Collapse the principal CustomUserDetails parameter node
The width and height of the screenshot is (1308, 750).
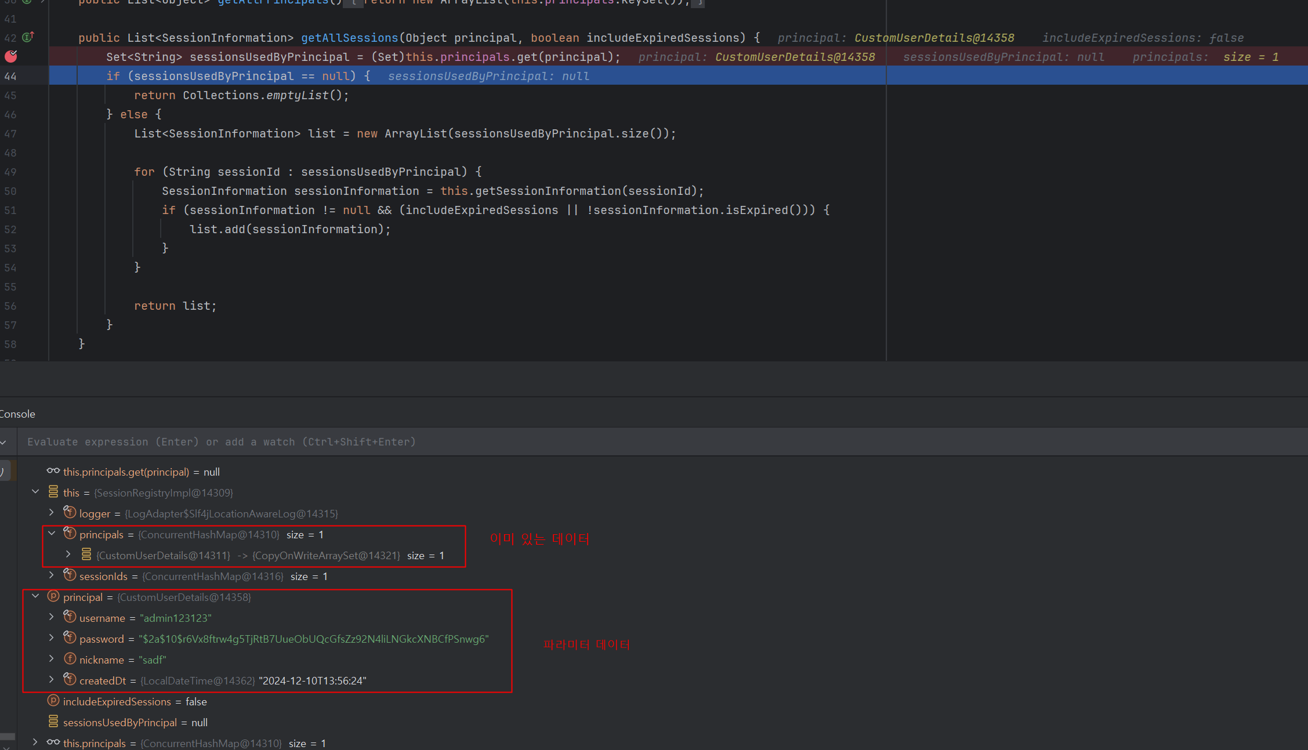[35, 596]
